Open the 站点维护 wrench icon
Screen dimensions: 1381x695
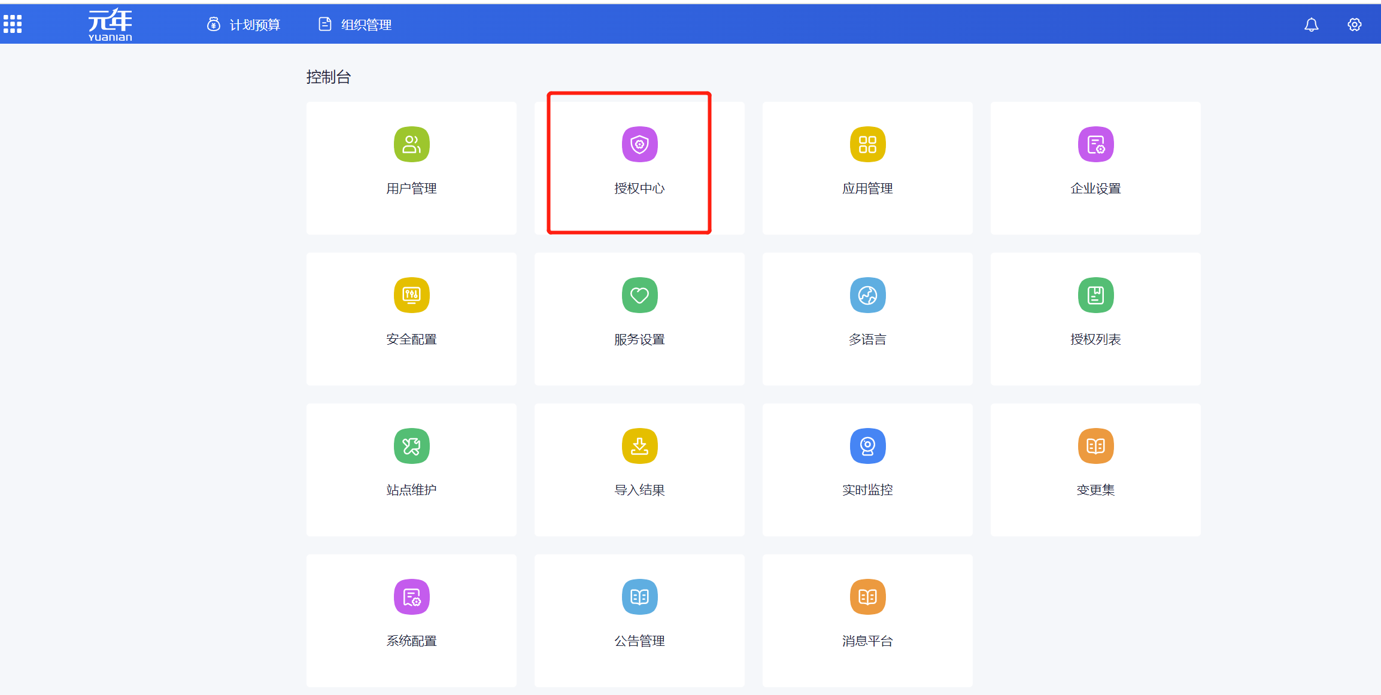(x=411, y=446)
